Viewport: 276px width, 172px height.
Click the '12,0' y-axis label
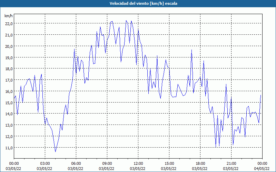click(x=9, y=136)
